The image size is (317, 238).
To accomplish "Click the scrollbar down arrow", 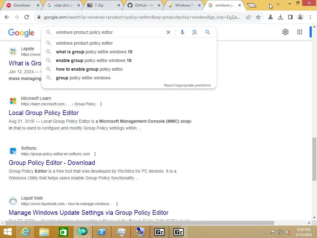I will pos(314,218).
